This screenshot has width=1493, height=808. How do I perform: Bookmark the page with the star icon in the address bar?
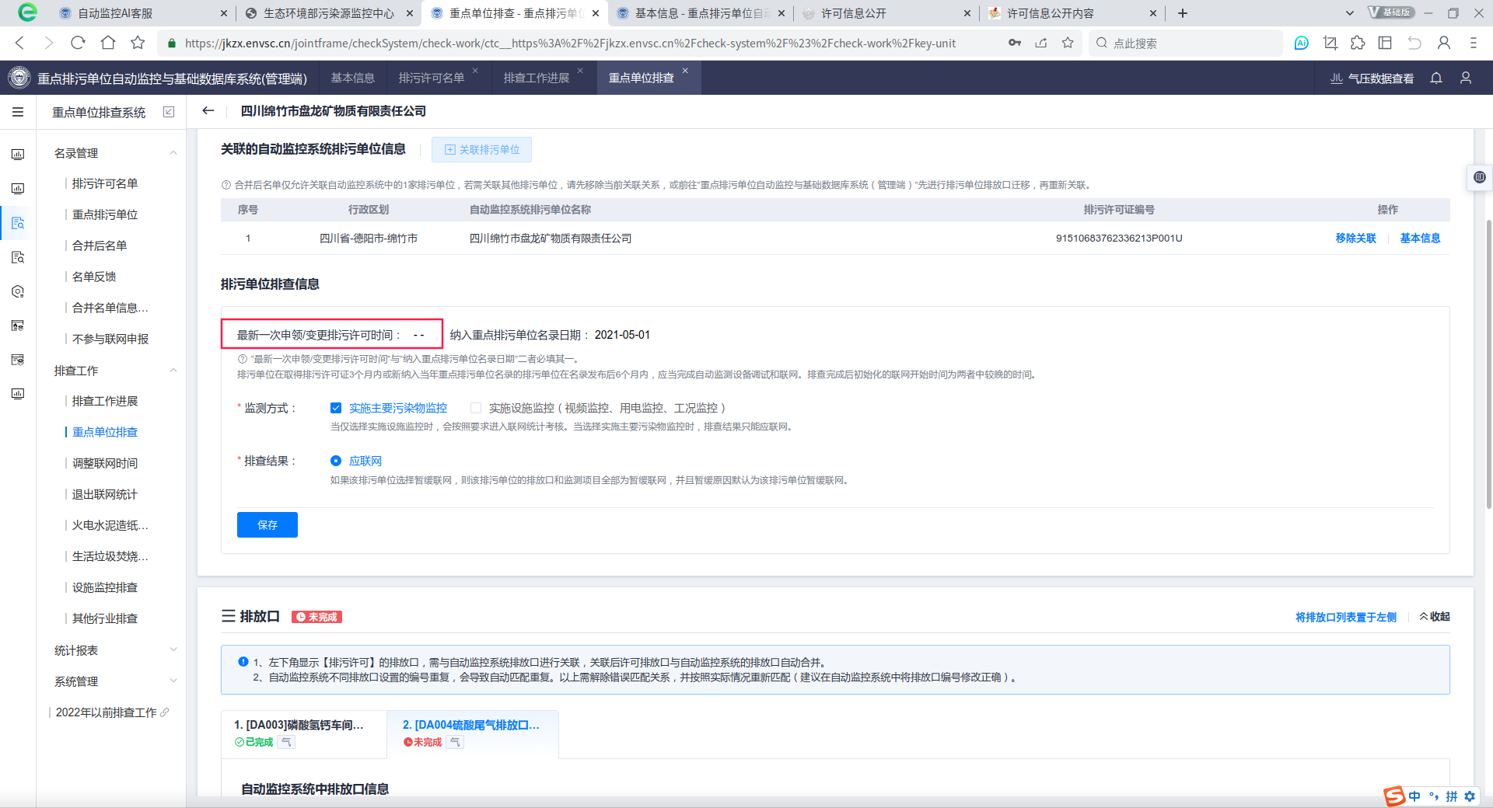point(1068,43)
